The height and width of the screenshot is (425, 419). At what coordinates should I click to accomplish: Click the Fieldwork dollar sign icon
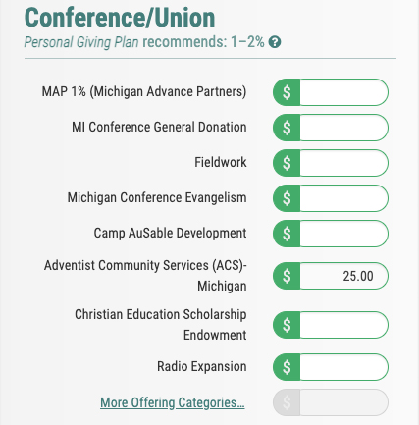[x=287, y=163]
